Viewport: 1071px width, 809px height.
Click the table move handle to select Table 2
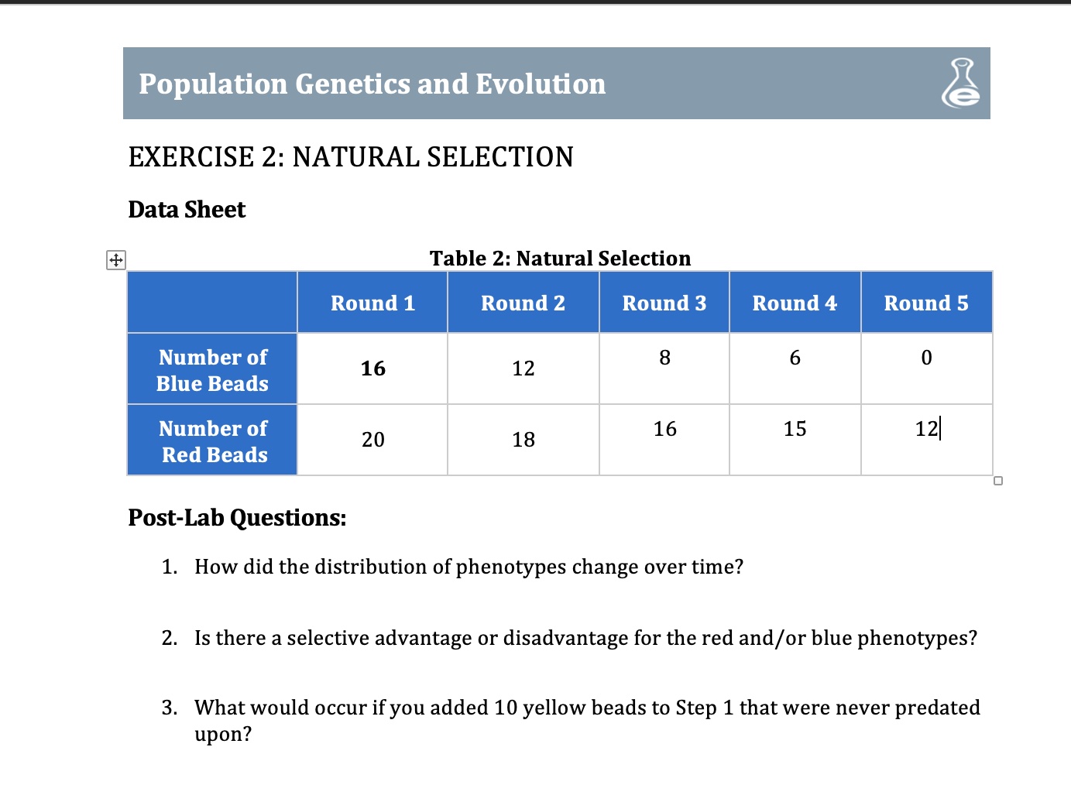115,261
